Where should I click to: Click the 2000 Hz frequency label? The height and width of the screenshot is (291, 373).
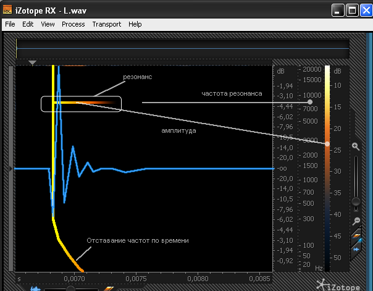click(310, 155)
